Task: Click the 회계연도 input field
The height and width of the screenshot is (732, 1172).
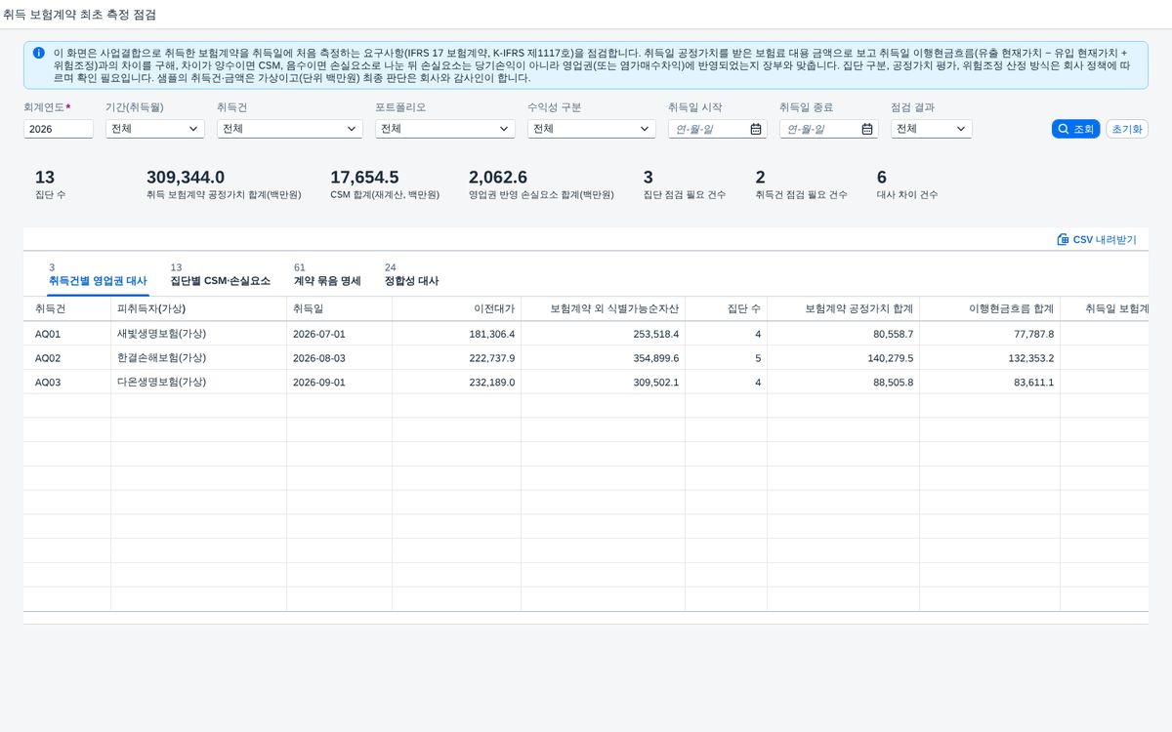Action: [x=59, y=129]
